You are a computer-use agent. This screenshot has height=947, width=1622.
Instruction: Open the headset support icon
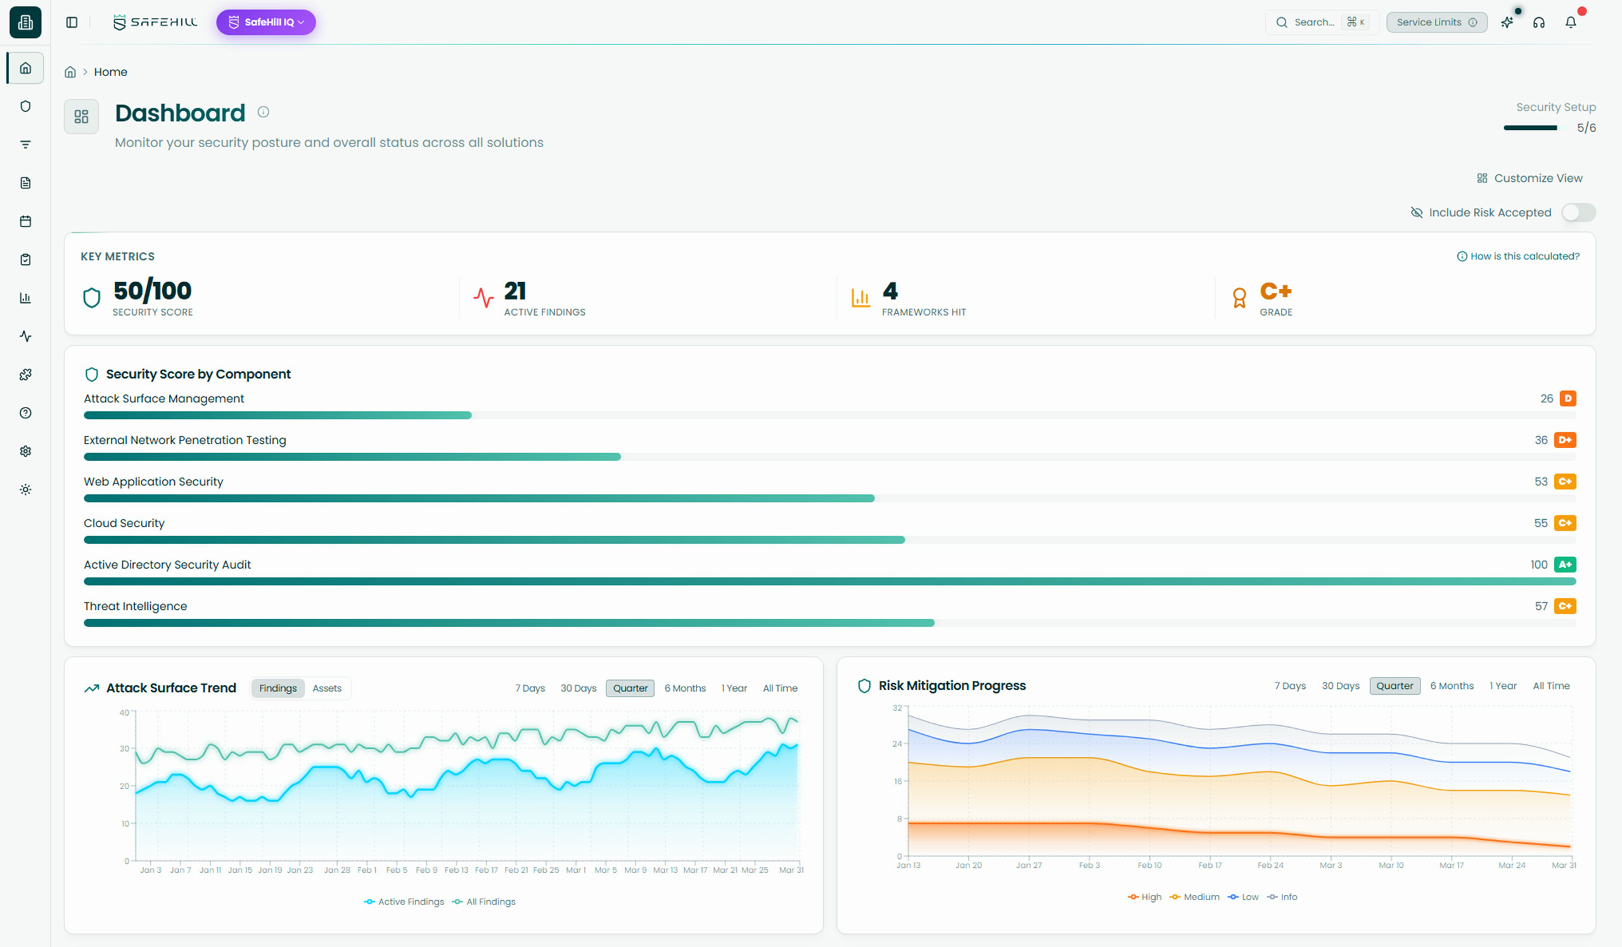coord(1538,23)
